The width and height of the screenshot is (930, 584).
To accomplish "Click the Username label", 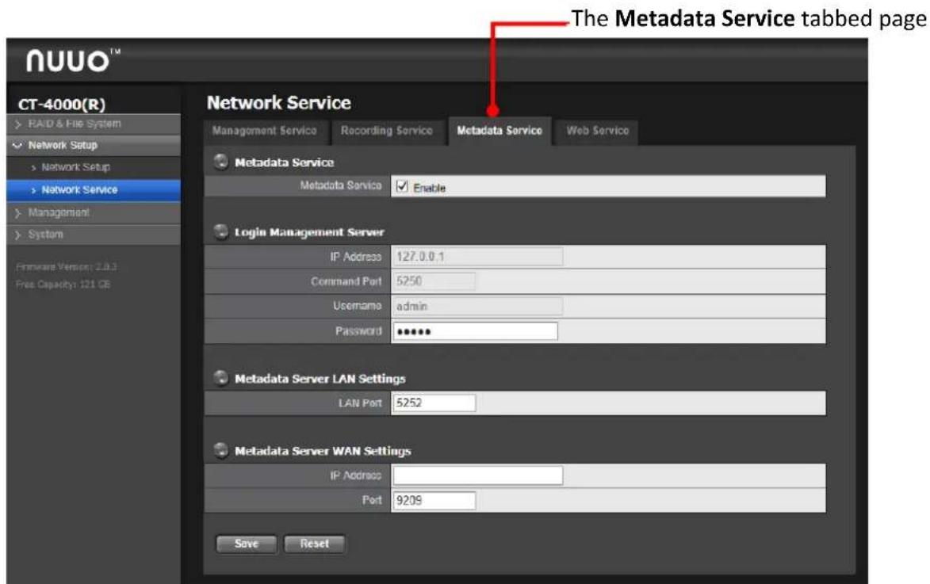I will click(357, 306).
